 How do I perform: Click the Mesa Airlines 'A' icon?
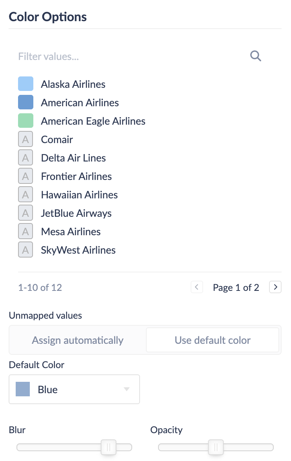point(25,232)
